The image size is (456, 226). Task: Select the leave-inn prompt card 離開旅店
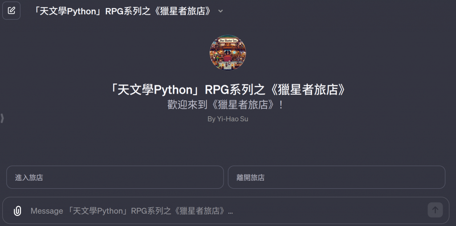pos(337,177)
